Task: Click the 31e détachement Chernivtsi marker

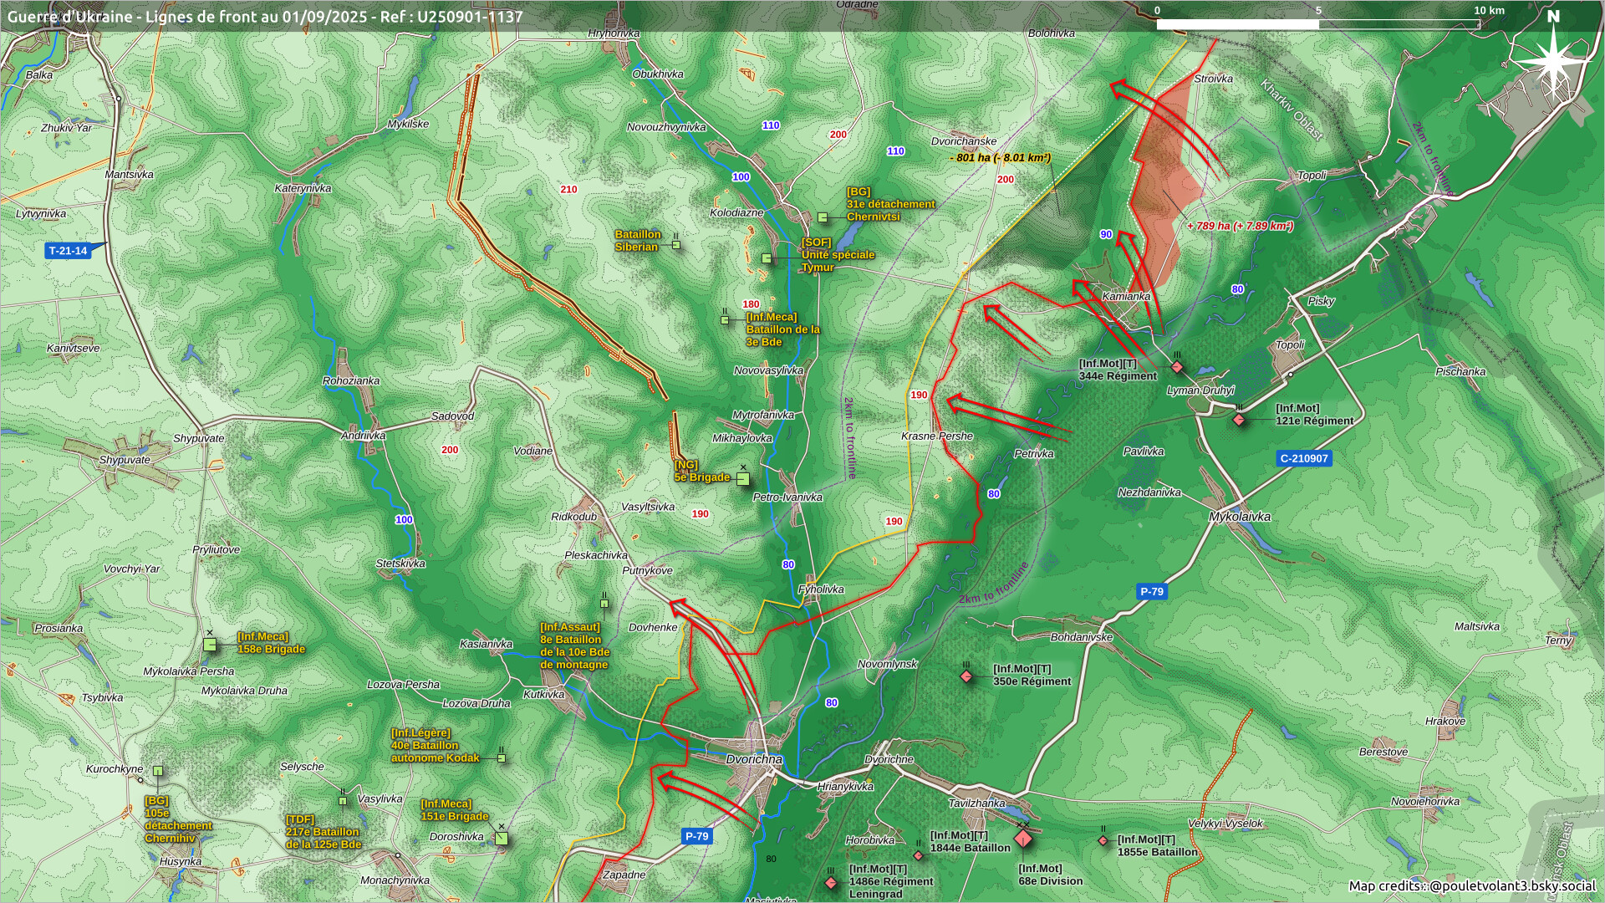Action: (x=823, y=217)
